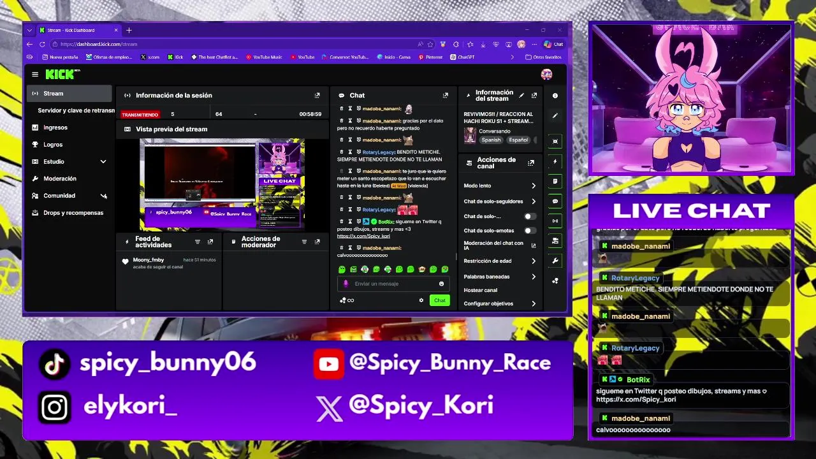Open the profile avatar in Kick header
This screenshot has width=816, height=459.
click(546, 75)
